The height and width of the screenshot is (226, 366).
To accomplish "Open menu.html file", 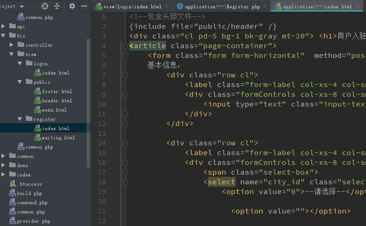I will [54, 110].
